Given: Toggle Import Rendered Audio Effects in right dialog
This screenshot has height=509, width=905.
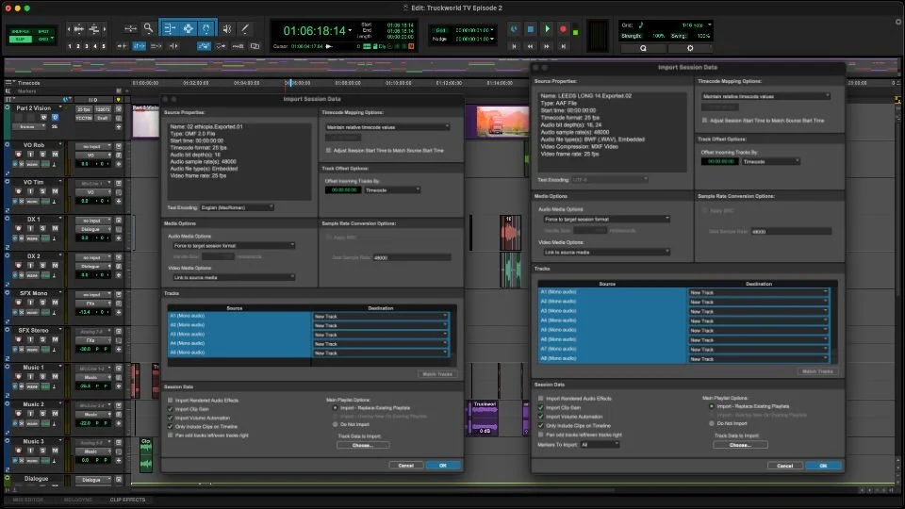Looking at the screenshot, I should coord(541,398).
